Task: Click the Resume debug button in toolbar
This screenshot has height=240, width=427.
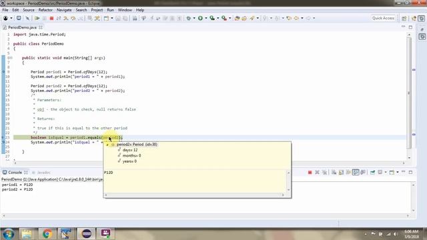Action: (x=37, y=18)
